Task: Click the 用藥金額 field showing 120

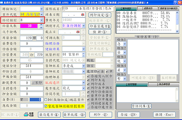Action: click(x=26, y=38)
